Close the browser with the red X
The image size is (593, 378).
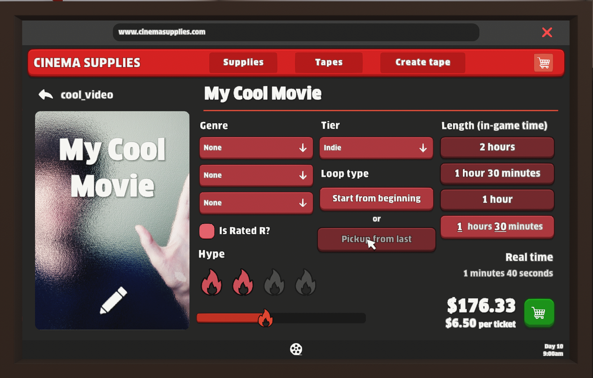coord(547,32)
